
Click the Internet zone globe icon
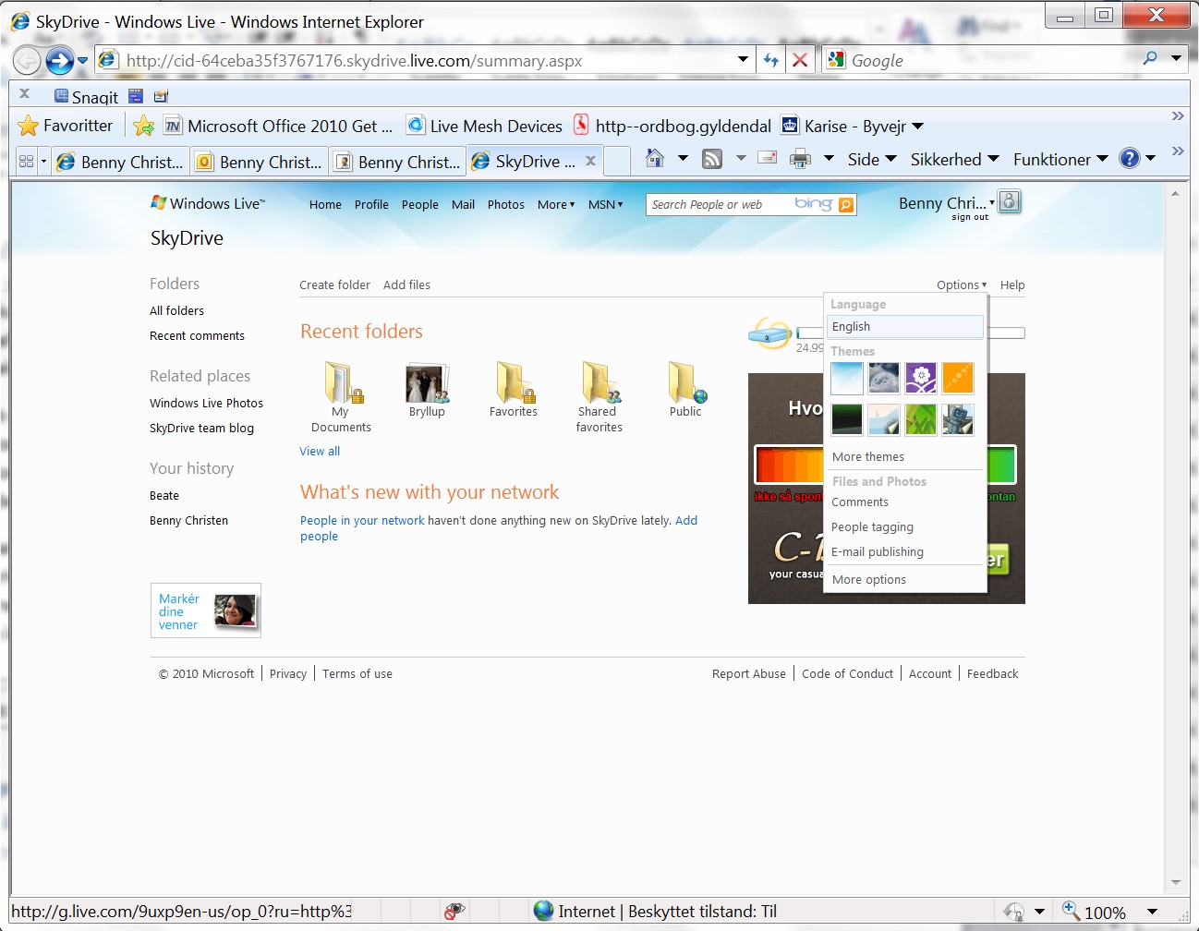[544, 911]
